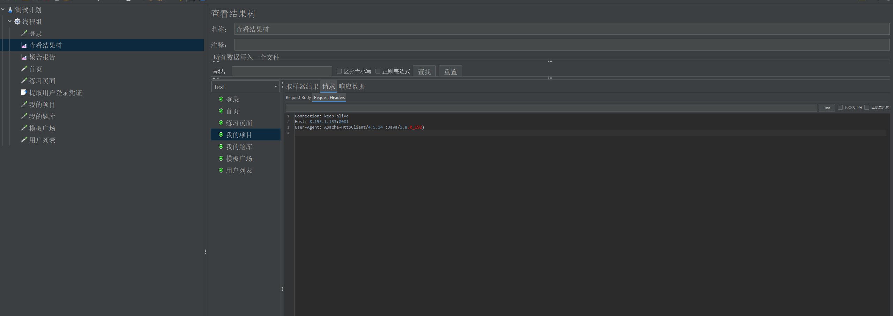
Task: Click the 重置 reset button
Action: pos(451,71)
